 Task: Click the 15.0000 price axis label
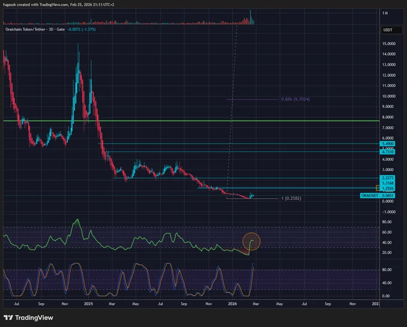389,44
